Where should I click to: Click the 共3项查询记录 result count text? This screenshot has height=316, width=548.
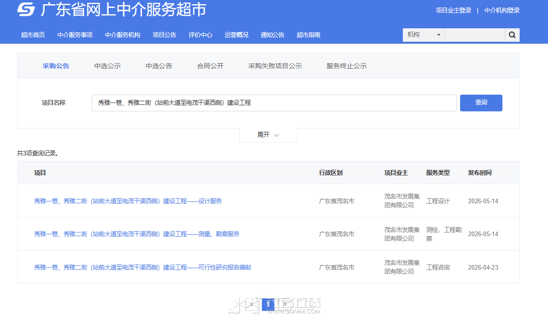(x=38, y=154)
